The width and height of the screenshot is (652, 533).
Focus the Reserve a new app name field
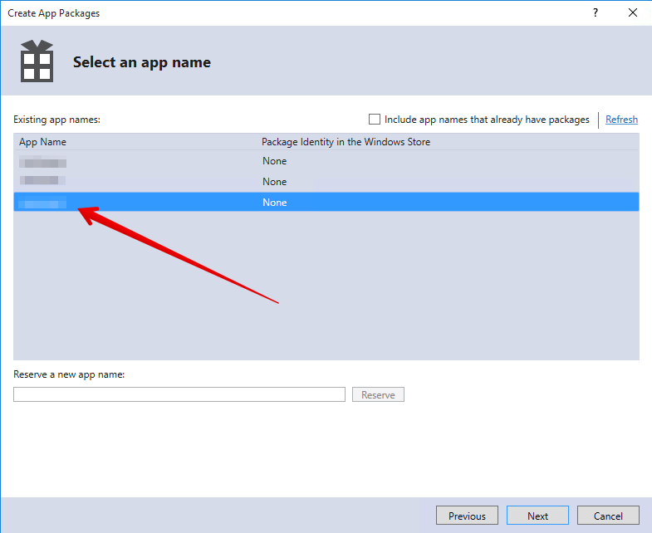[179, 394]
